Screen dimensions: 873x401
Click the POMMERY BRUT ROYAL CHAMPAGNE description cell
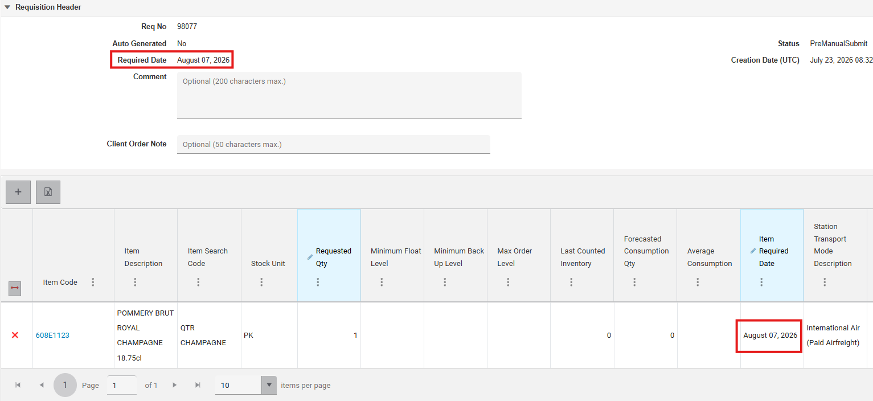(x=146, y=335)
